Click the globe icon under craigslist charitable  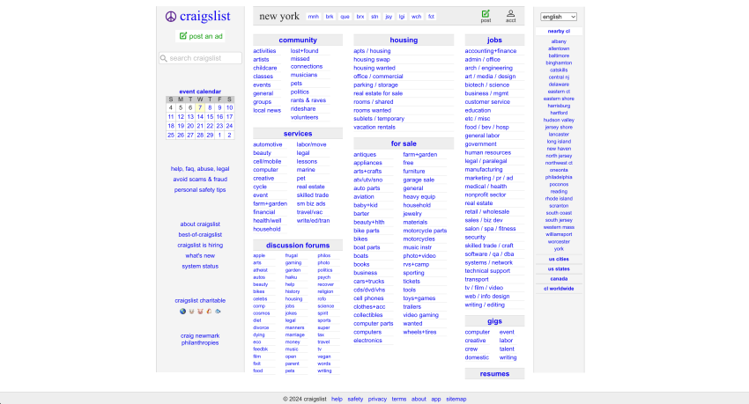pos(182,311)
